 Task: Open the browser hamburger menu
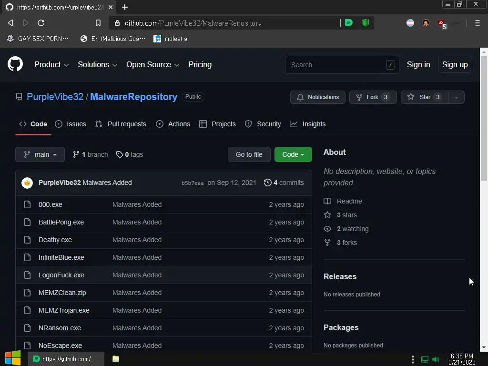click(477, 23)
